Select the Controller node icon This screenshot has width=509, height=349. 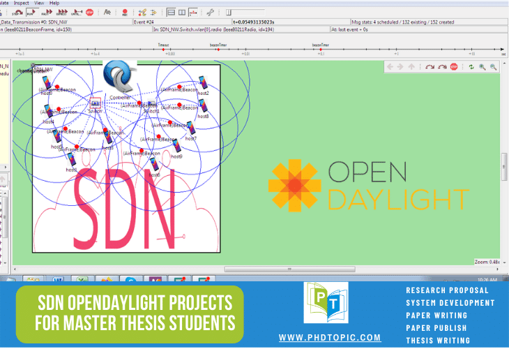click(x=119, y=76)
